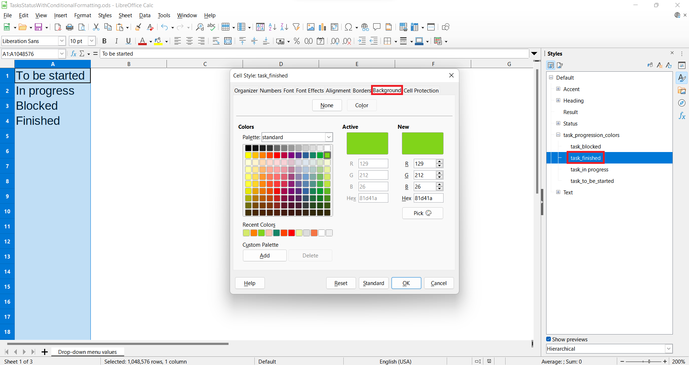Switch to the Font Effects tab
Image resolution: width=689 pixels, height=365 pixels.
point(310,91)
